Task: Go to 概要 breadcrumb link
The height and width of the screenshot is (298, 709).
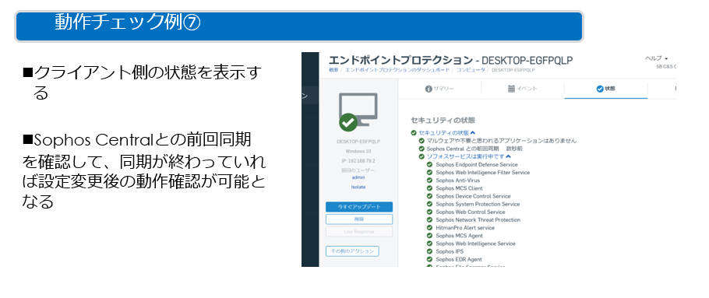Action: coord(333,70)
